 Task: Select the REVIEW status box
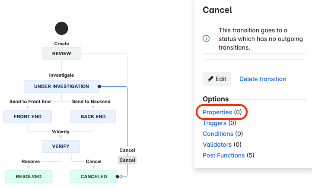pos(61,54)
